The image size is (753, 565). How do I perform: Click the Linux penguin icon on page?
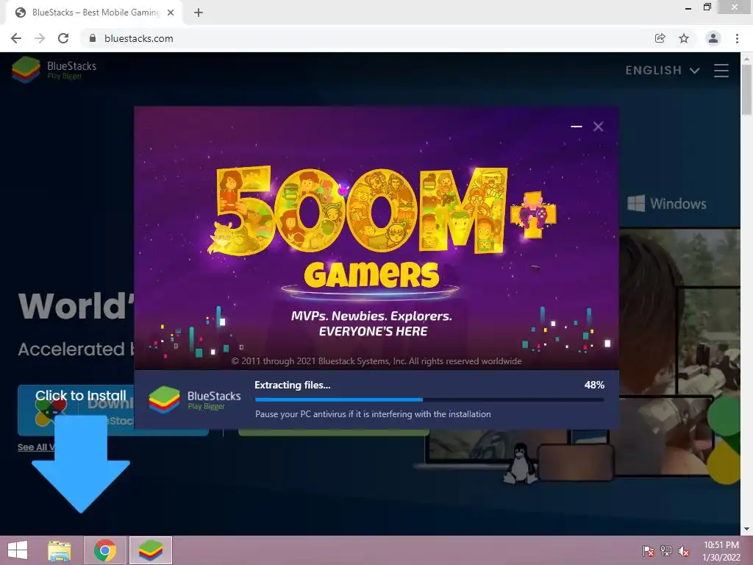point(521,464)
